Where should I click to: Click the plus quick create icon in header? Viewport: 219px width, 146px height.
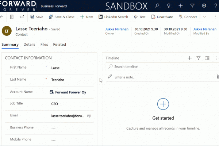181,6
